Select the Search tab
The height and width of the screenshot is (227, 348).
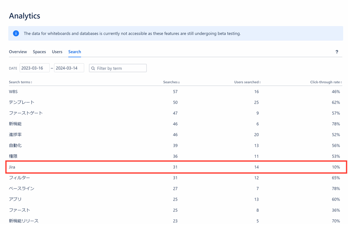(x=74, y=52)
